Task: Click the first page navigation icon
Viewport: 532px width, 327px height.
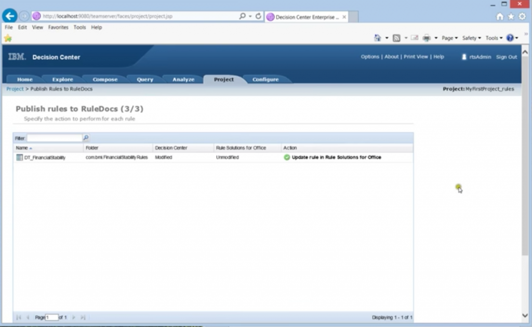Action: (x=18, y=318)
